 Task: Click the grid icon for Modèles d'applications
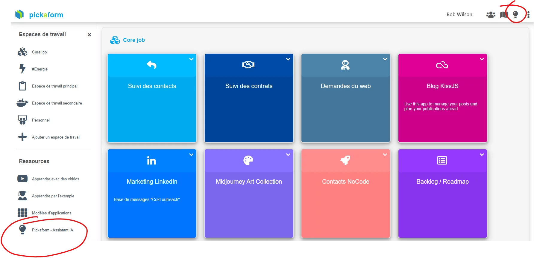coord(22,213)
